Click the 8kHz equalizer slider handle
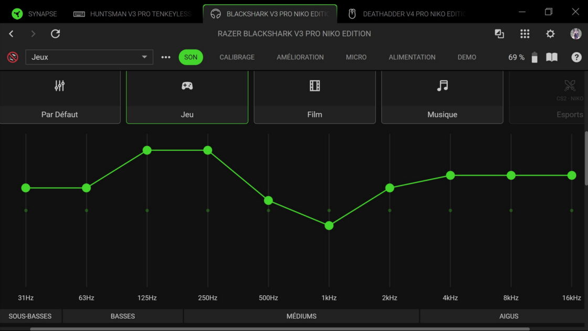588x331 pixels. [x=511, y=175]
